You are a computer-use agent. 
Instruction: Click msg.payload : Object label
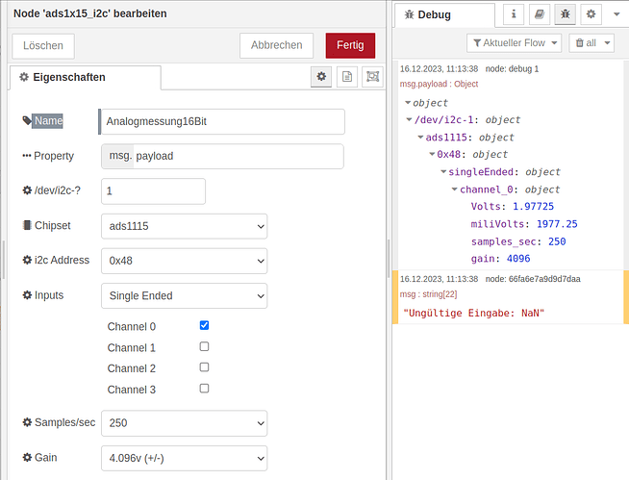pyautogui.click(x=439, y=84)
